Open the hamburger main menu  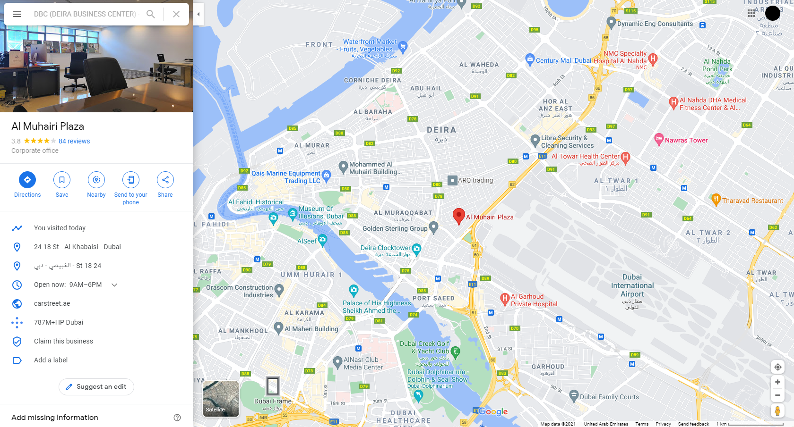pos(17,14)
